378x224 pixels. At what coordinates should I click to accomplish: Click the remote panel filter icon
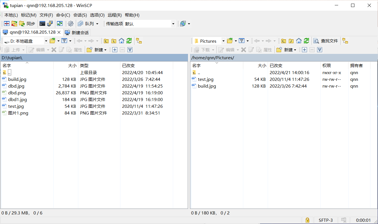(242, 41)
